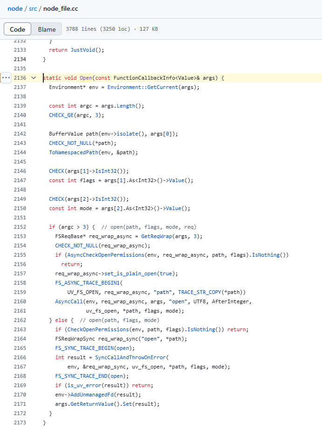The image size is (322, 430).
Task: Click the IsNothing call on line 2155
Action: pos(266,255)
